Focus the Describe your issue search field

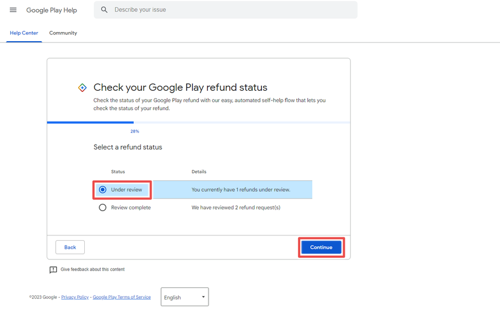point(230,10)
